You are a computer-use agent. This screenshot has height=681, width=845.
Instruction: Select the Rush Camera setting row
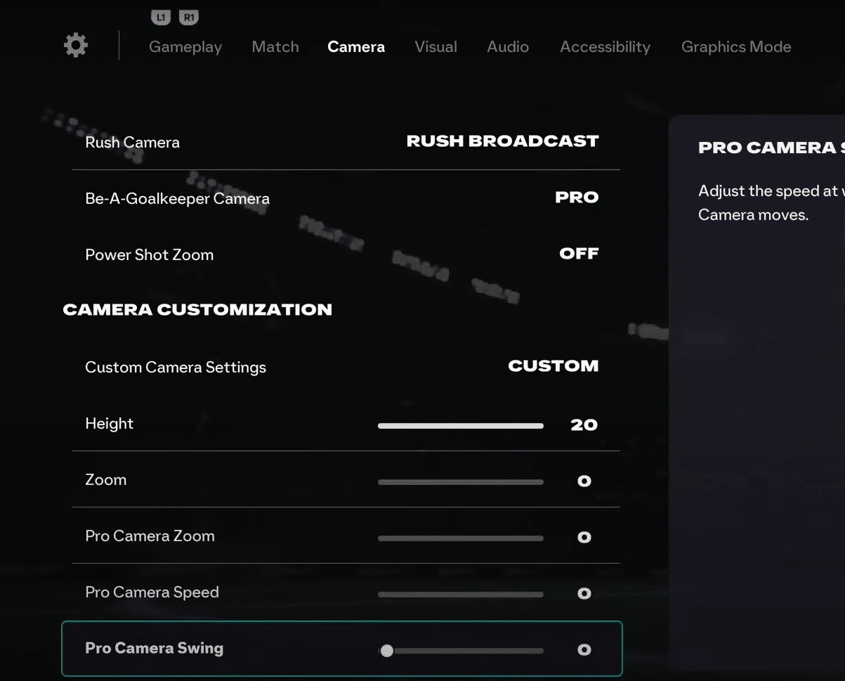346,142
